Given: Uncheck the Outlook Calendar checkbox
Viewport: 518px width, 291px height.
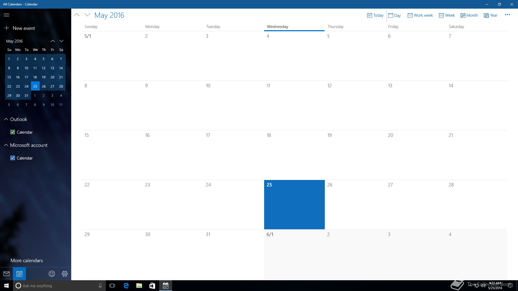Looking at the screenshot, I should coord(13,132).
